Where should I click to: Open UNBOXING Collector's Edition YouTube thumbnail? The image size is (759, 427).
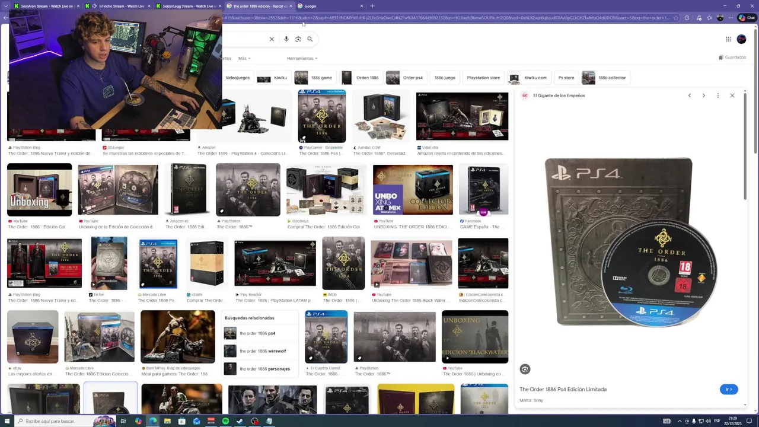[413, 190]
